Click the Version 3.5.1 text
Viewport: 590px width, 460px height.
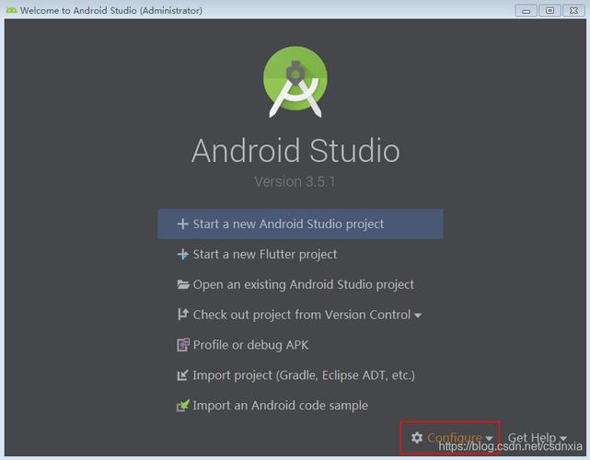(295, 182)
